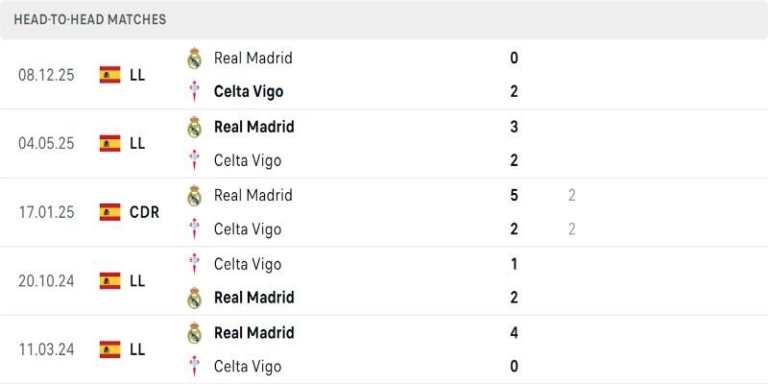Click Spain flag beside 04.05.25 match
Image resolution: width=768 pixels, height=384 pixels.
point(110,143)
